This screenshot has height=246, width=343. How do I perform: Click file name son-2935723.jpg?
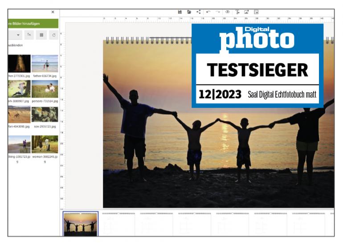45,127
